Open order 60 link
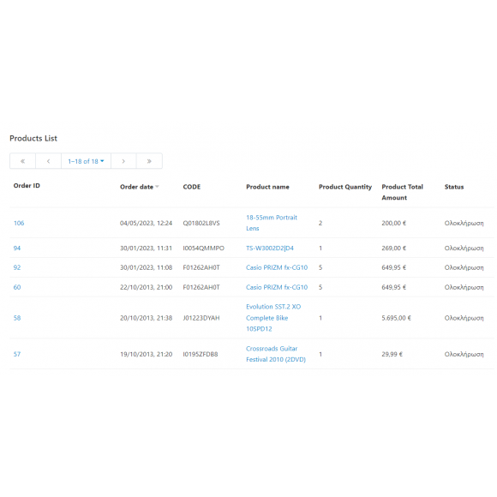 pyautogui.click(x=17, y=287)
